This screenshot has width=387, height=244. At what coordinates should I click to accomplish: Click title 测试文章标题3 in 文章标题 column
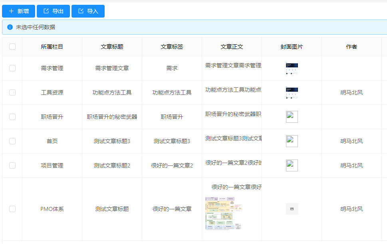pyautogui.click(x=112, y=141)
